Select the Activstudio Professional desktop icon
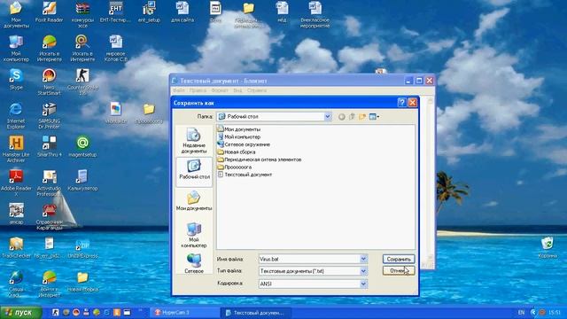567x319 pixels. pos(50,183)
